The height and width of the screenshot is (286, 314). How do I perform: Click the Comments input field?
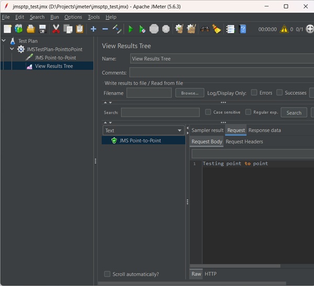(x=221, y=73)
